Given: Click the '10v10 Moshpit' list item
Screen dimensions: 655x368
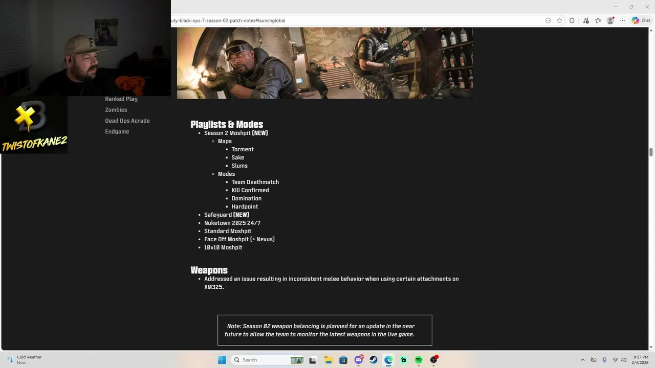Looking at the screenshot, I should [223, 247].
